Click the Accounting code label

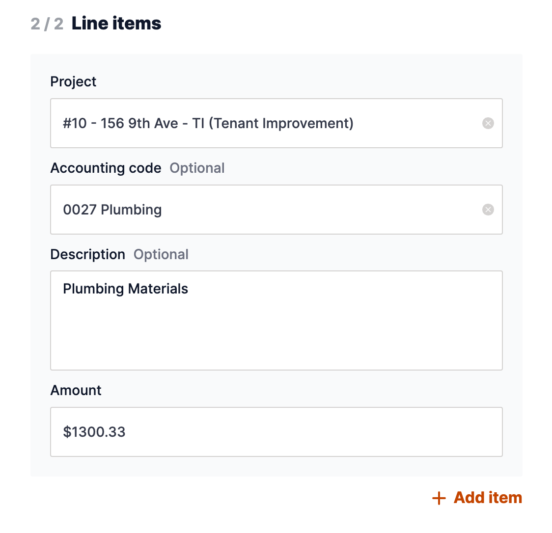click(106, 168)
